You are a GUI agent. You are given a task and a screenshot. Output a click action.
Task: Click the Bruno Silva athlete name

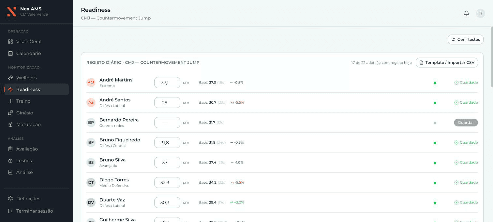tap(112, 160)
